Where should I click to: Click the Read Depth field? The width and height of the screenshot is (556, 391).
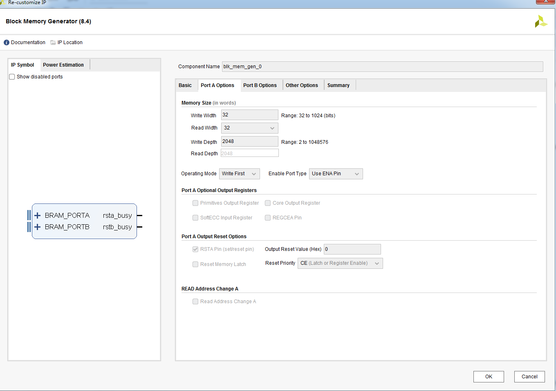tap(250, 153)
